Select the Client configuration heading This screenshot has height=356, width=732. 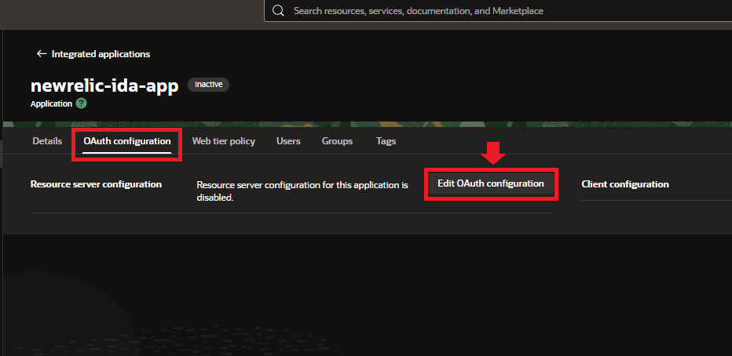point(625,184)
